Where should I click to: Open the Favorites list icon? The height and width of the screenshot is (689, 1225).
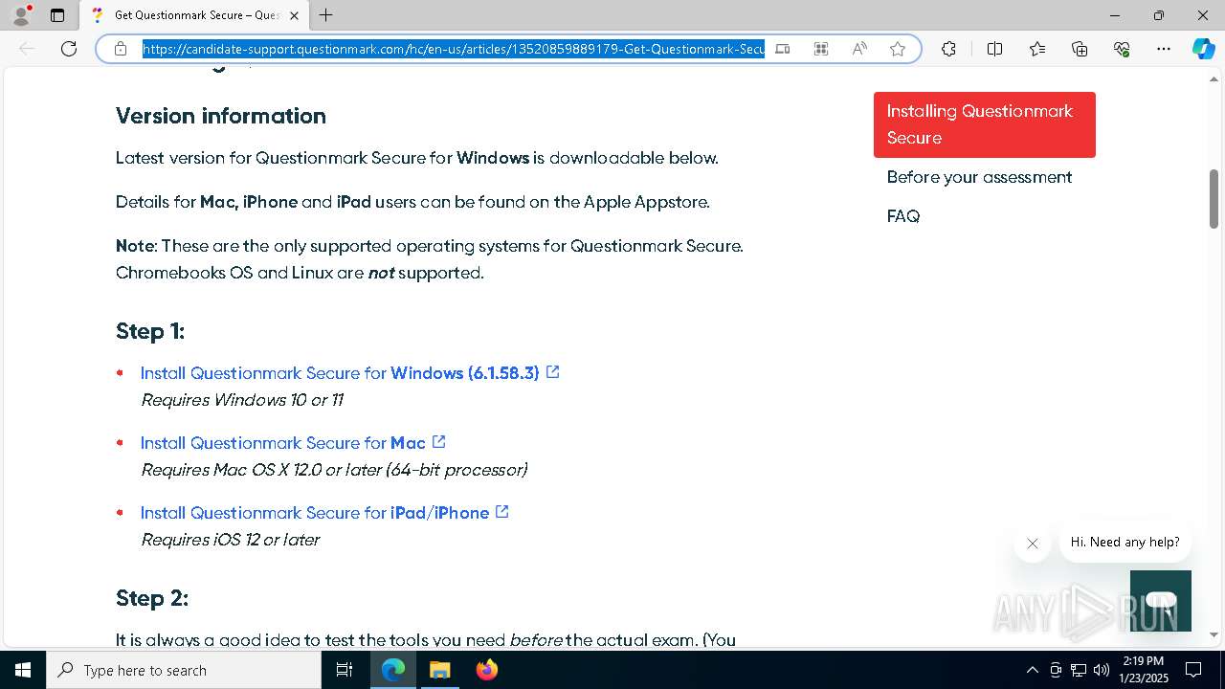[1037, 49]
